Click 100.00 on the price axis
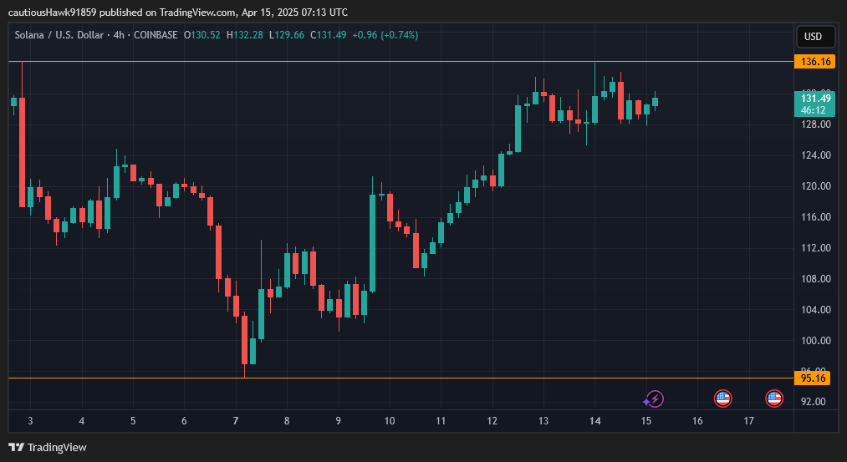847x462 pixels. [815, 341]
